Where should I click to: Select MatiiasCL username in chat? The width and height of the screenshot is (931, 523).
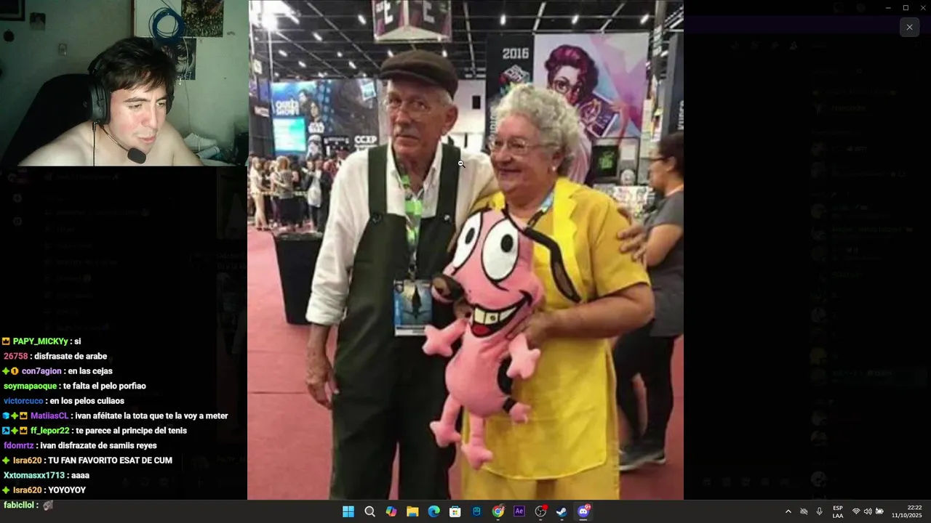(x=49, y=416)
